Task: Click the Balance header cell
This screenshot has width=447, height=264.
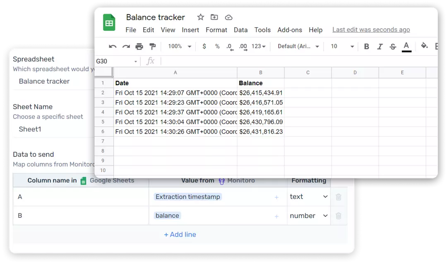Action: [261, 83]
